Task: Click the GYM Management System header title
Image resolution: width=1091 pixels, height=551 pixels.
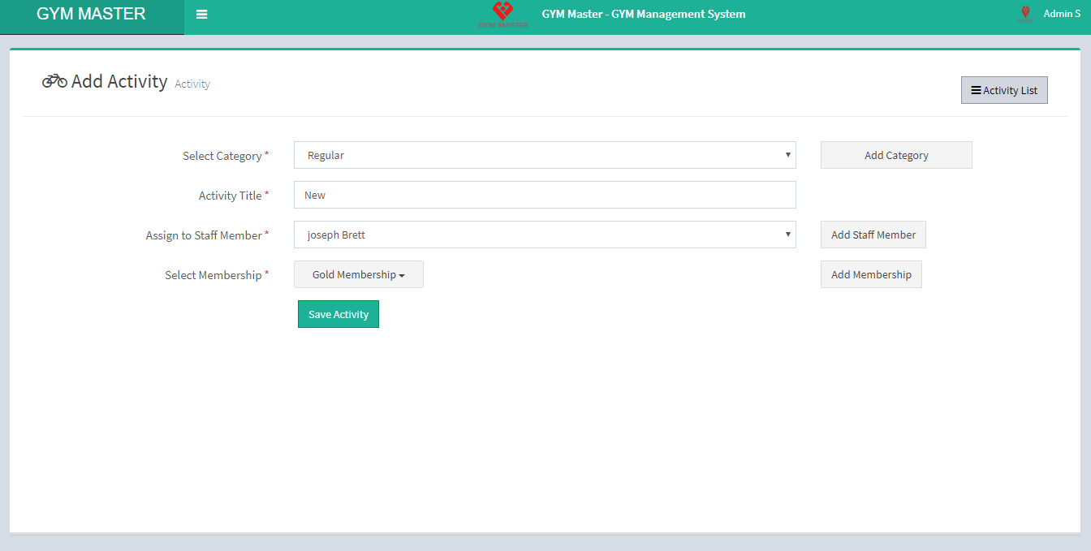Action: tap(643, 14)
